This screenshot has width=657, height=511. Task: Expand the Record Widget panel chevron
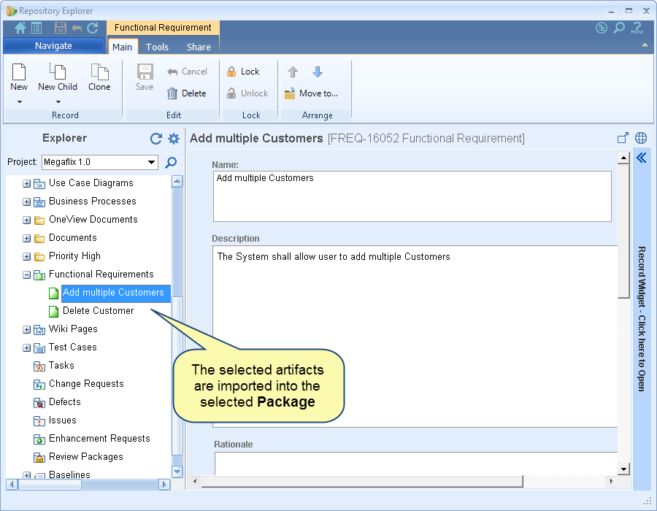[642, 158]
